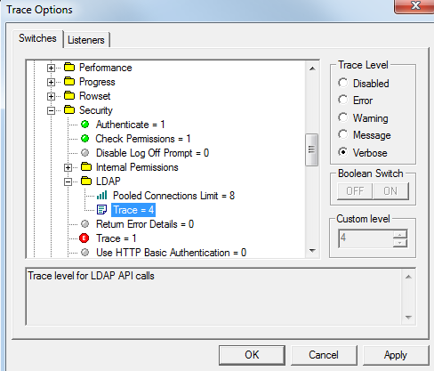Select the Error trace level
434x371 pixels.
pyautogui.click(x=343, y=100)
